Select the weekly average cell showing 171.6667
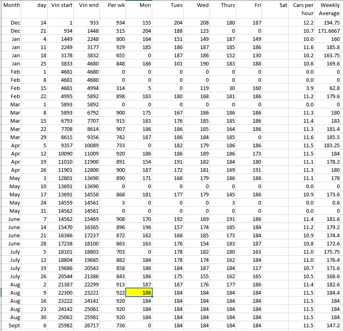343x331 pixels. click(329, 31)
